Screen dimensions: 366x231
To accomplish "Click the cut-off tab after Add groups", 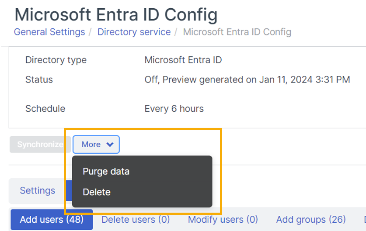I will tap(364, 219).
